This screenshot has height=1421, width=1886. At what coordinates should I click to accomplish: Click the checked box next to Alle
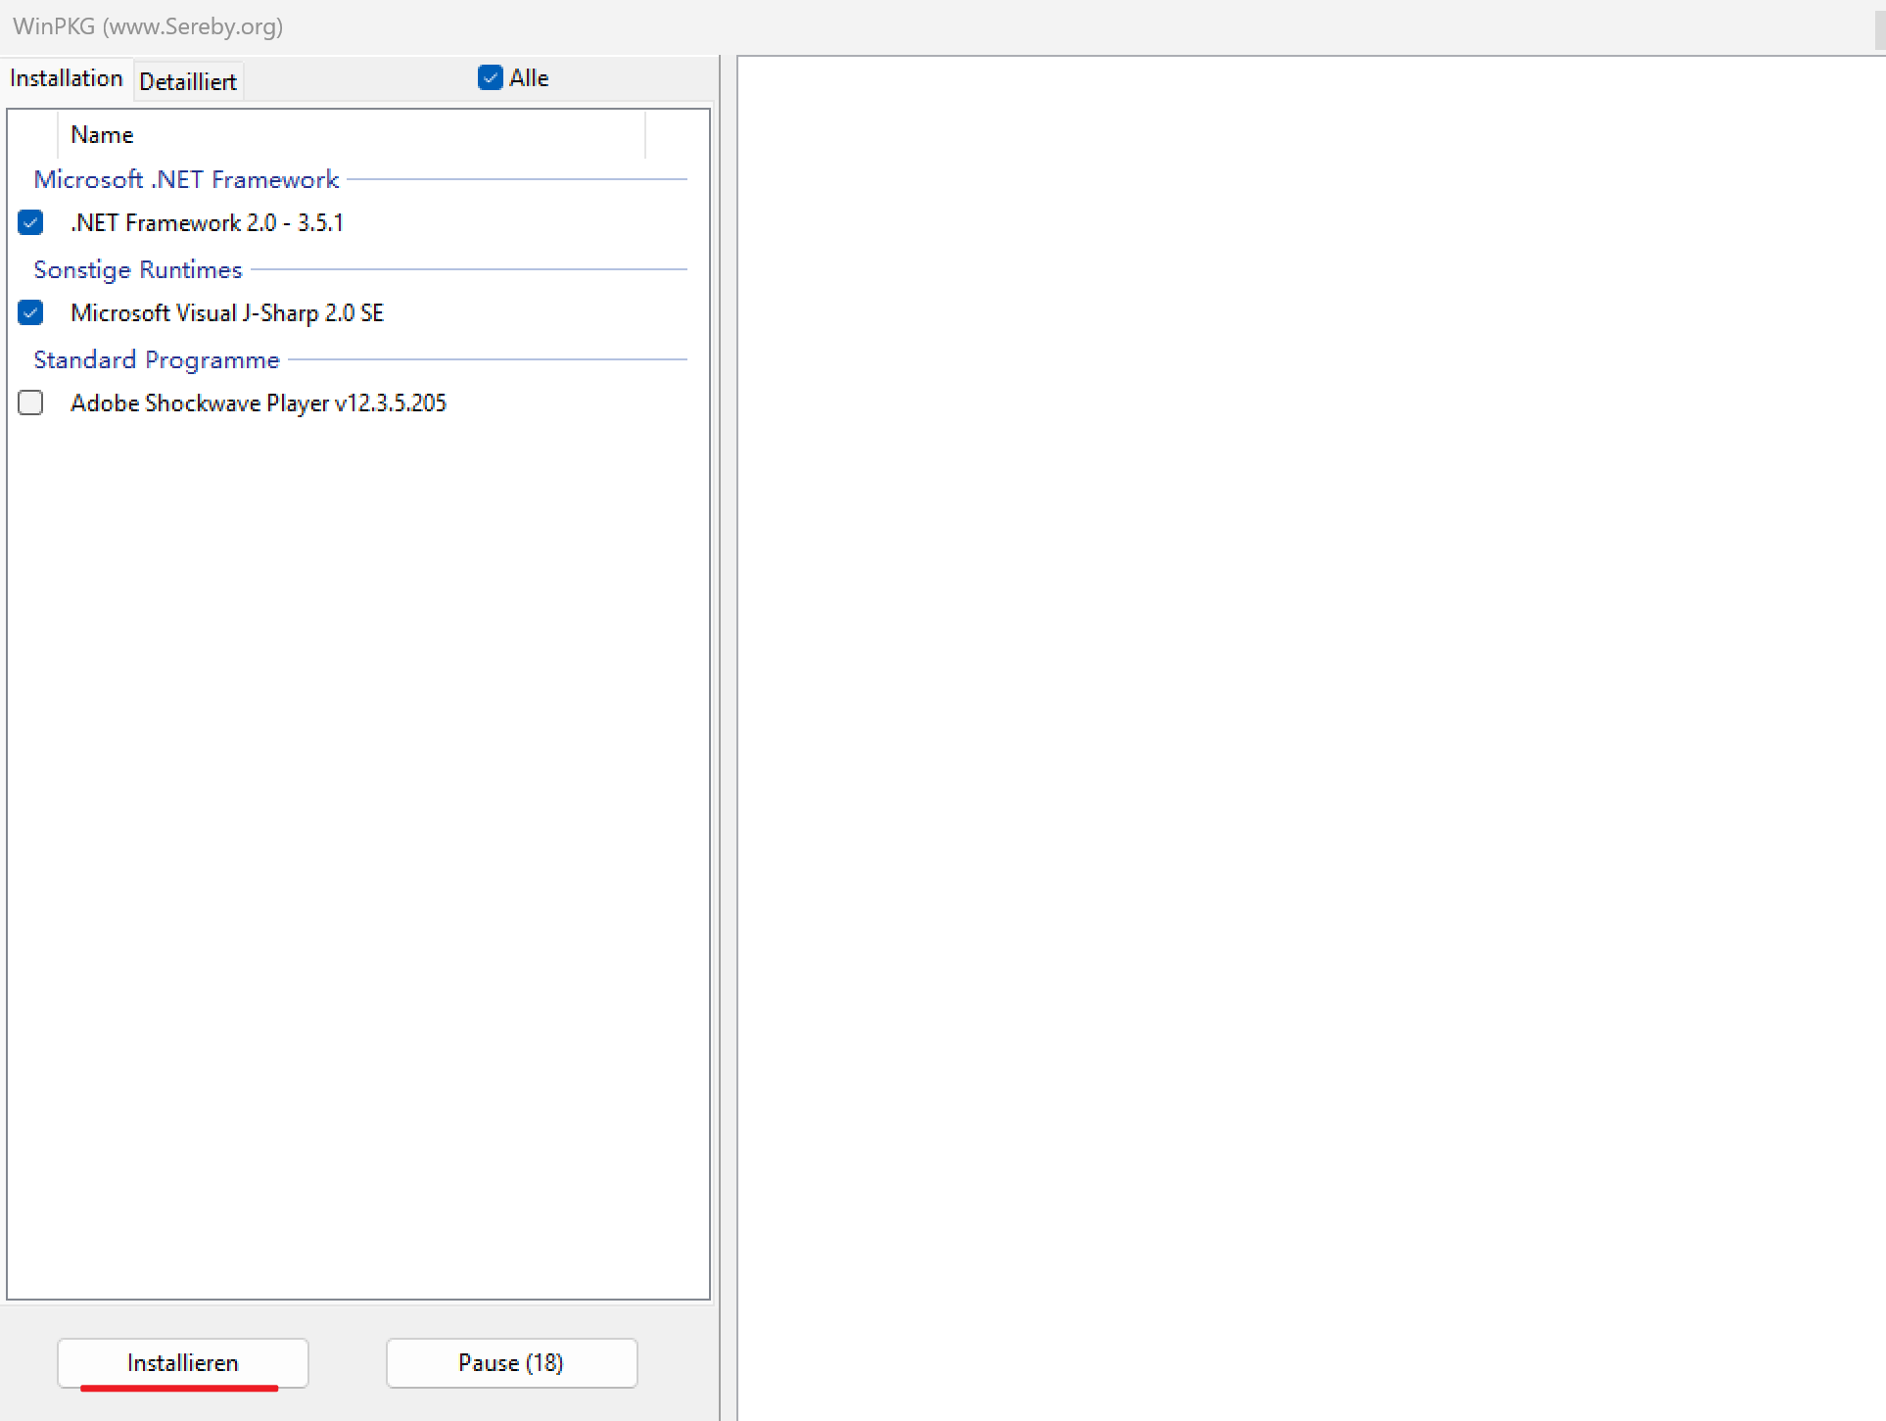[x=490, y=77]
